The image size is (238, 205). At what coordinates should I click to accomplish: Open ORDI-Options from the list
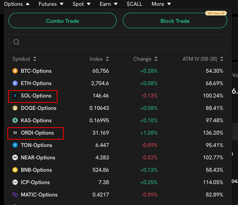click(x=37, y=133)
